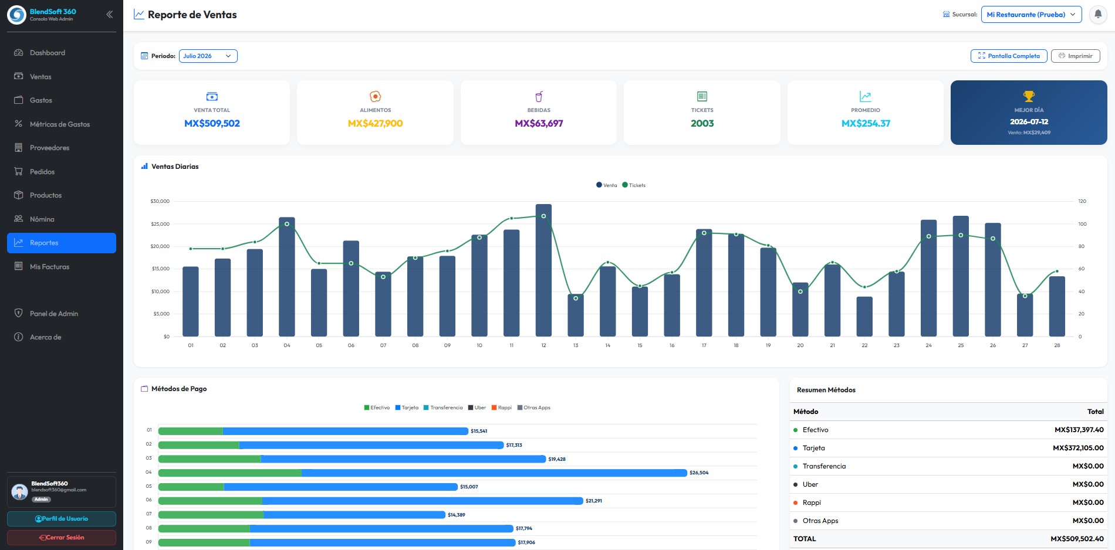Click the day 04 bar in Ventas Diarias
Screen dimensions: 1115x550
pos(287,277)
